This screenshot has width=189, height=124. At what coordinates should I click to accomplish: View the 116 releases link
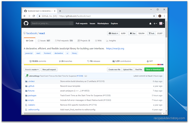tap(94, 61)
